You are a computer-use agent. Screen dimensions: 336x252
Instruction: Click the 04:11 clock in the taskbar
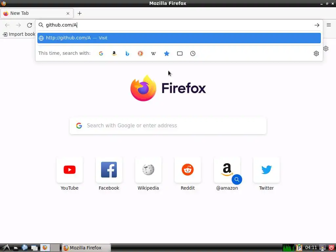click(x=311, y=248)
